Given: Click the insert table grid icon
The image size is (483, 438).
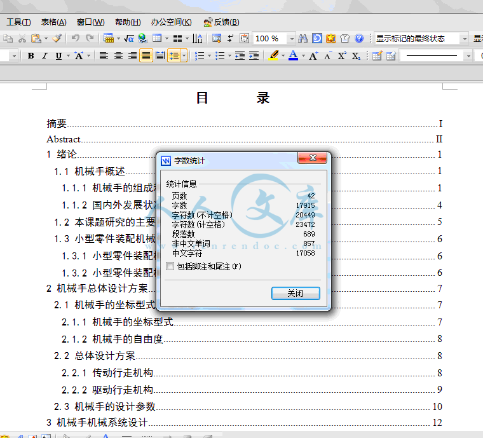Looking at the screenshot, I should [x=157, y=39].
